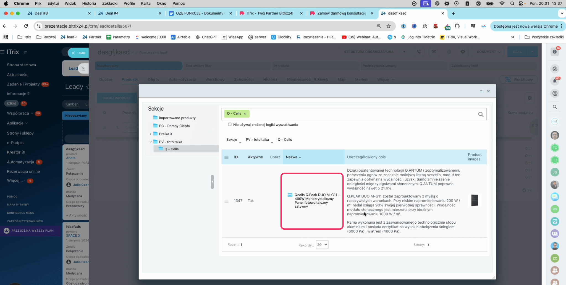Click the search magnifier in product search field

(x=481, y=114)
